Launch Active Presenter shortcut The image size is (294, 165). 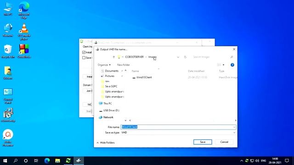8,137
